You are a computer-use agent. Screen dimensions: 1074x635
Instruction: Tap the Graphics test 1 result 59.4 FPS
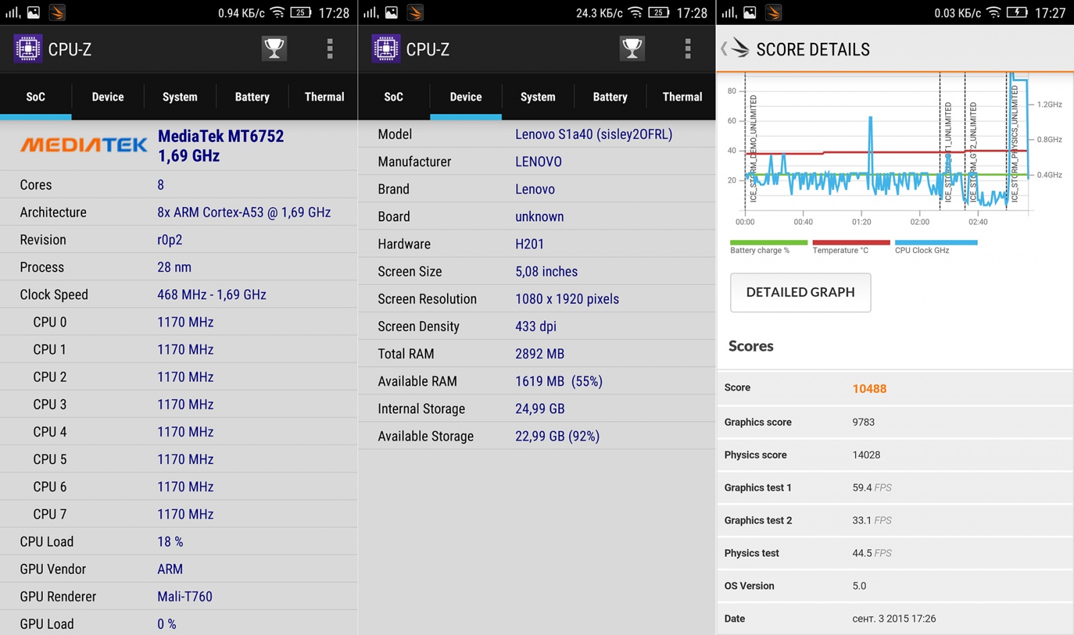pyautogui.click(x=872, y=487)
